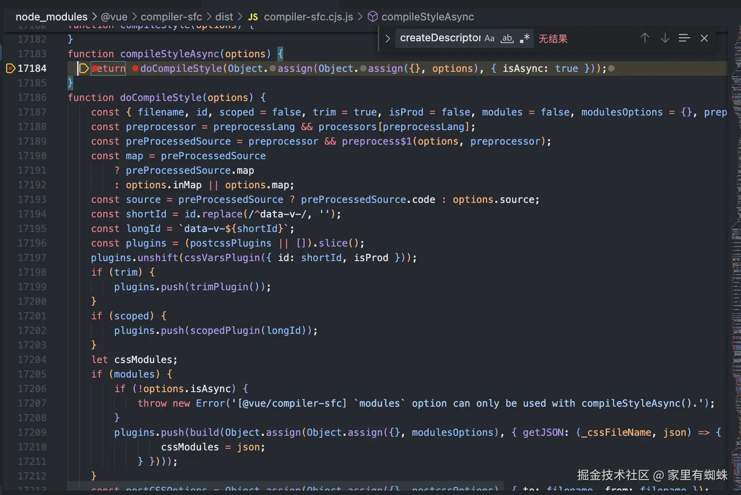The height and width of the screenshot is (495, 741).
Task: Click line number 17186
Action: pos(32,98)
